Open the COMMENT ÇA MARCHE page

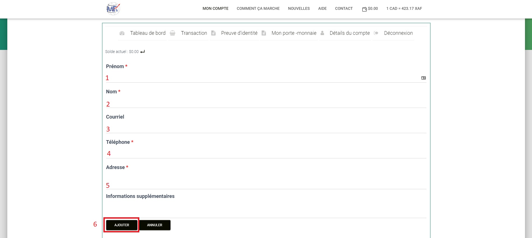(258, 9)
